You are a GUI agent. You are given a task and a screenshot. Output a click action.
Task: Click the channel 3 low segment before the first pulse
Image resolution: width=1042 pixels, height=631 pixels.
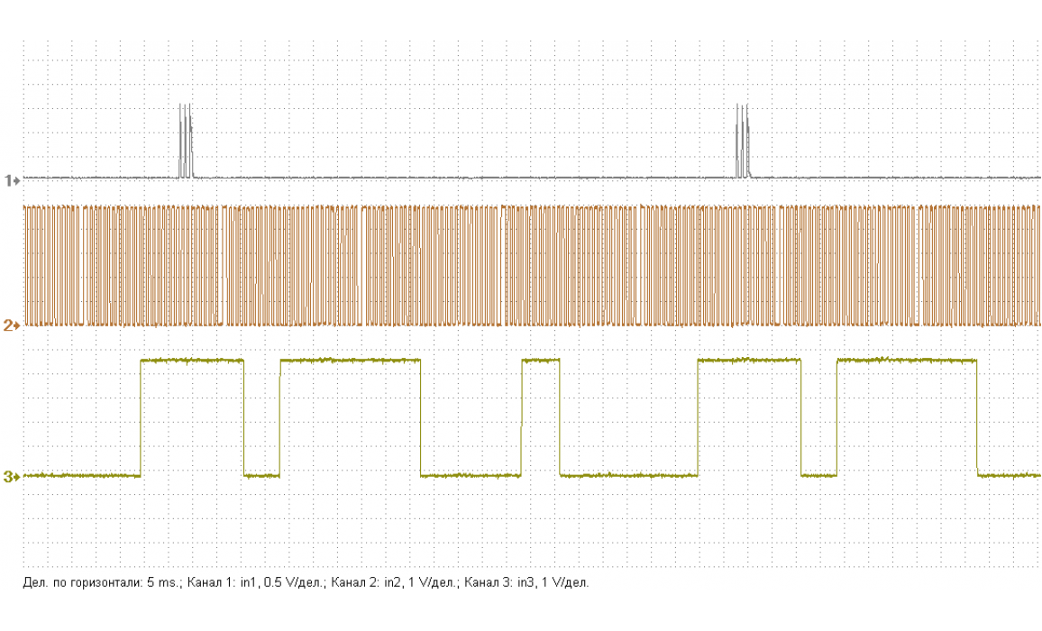point(81,474)
